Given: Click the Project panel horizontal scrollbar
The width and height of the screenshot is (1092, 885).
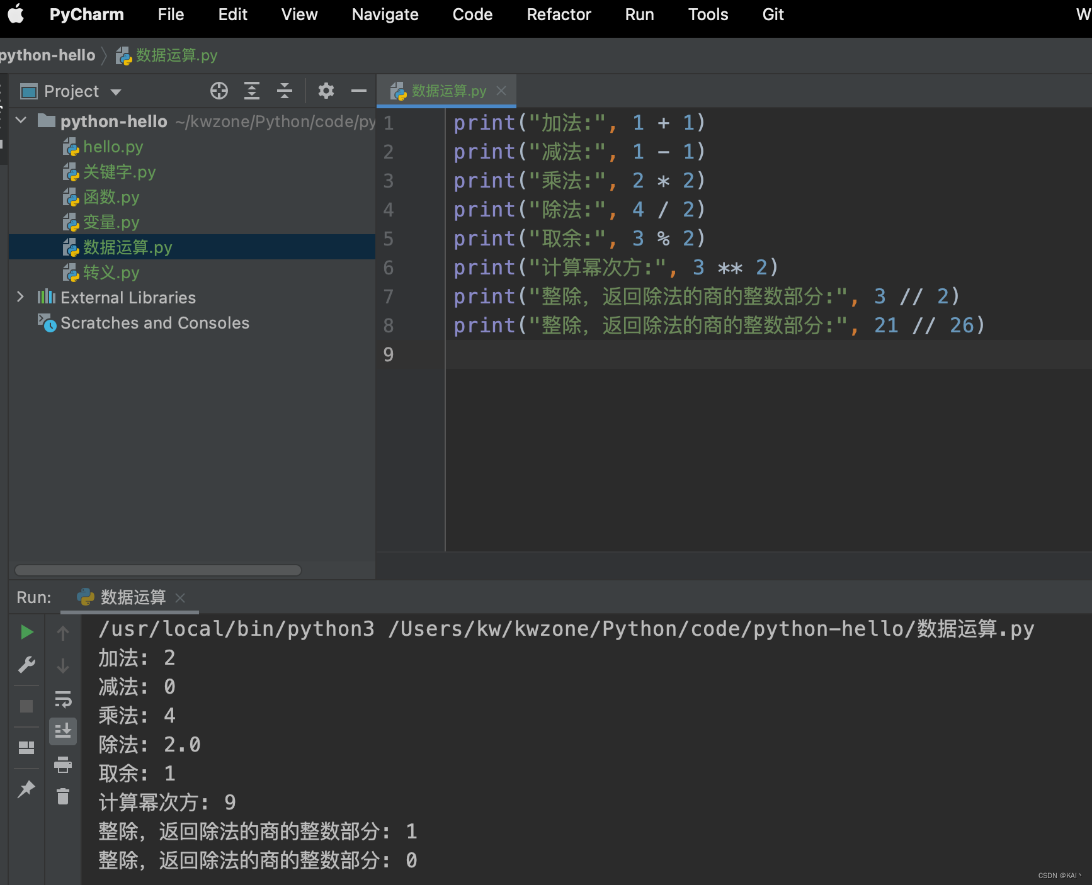Looking at the screenshot, I should 157,570.
